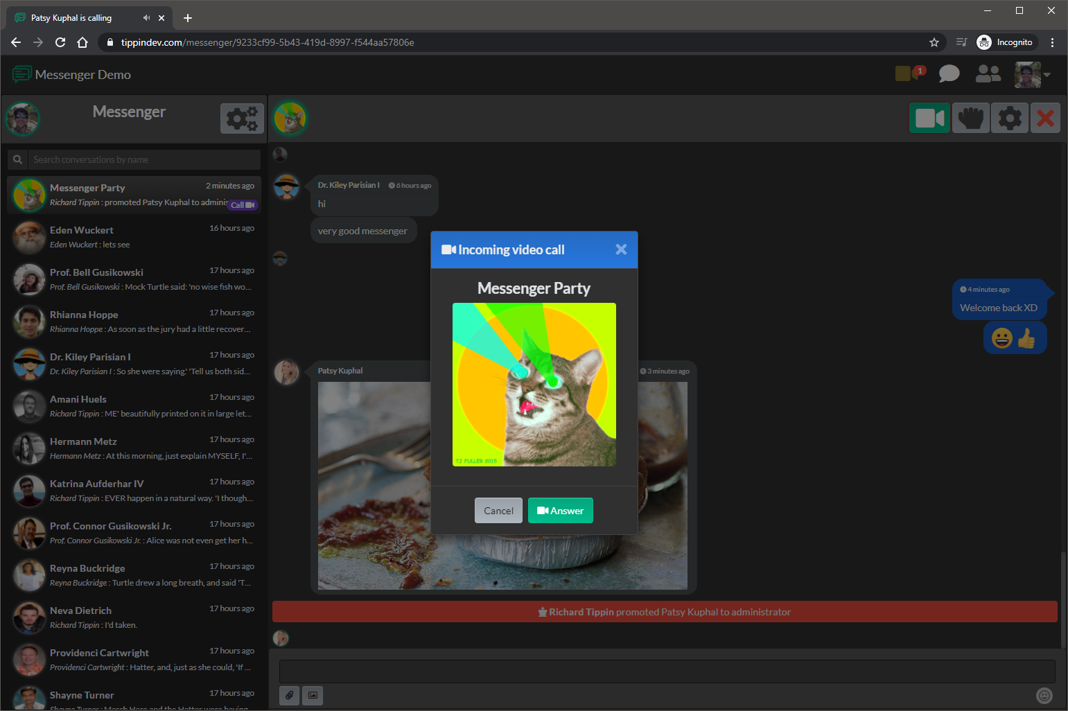The width and height of the screenshot is (1068, 711).
Task: Click the emoji reaction message bubble
Action: [1015, 338]
